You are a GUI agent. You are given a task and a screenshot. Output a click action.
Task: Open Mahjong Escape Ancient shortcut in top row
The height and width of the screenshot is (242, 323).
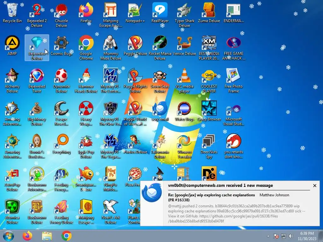click(111, 15)
